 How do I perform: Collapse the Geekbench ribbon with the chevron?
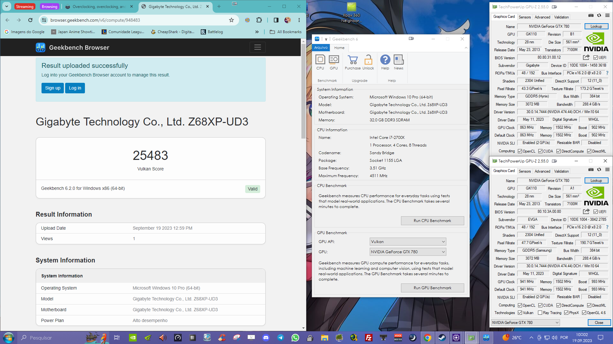466,48
